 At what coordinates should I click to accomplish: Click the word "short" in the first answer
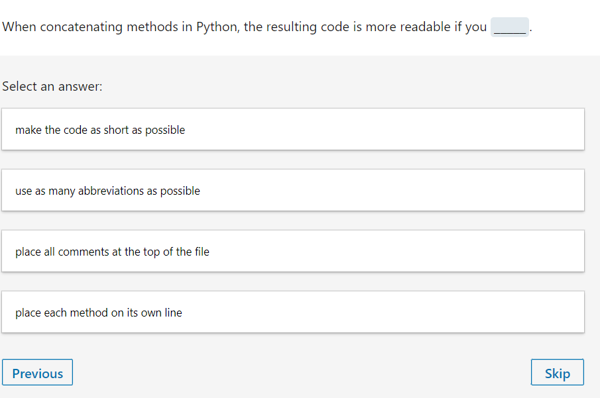116,130
